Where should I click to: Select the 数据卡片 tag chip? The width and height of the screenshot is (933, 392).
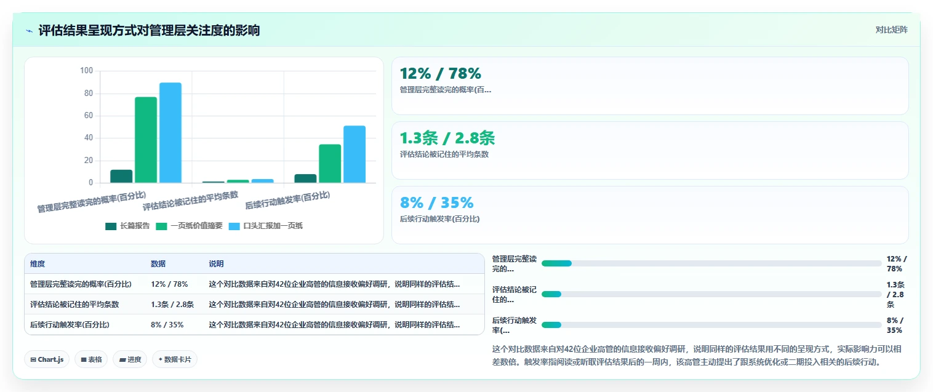(x=175, y=359)
